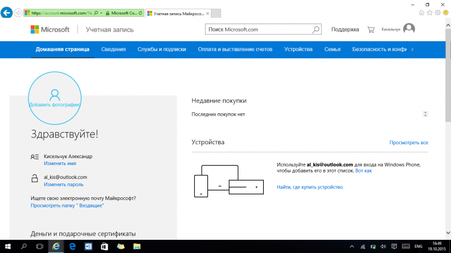Viewport: 451px width, 253px height.
Task: Open a new blank browser tab
Action: [216, 13]
